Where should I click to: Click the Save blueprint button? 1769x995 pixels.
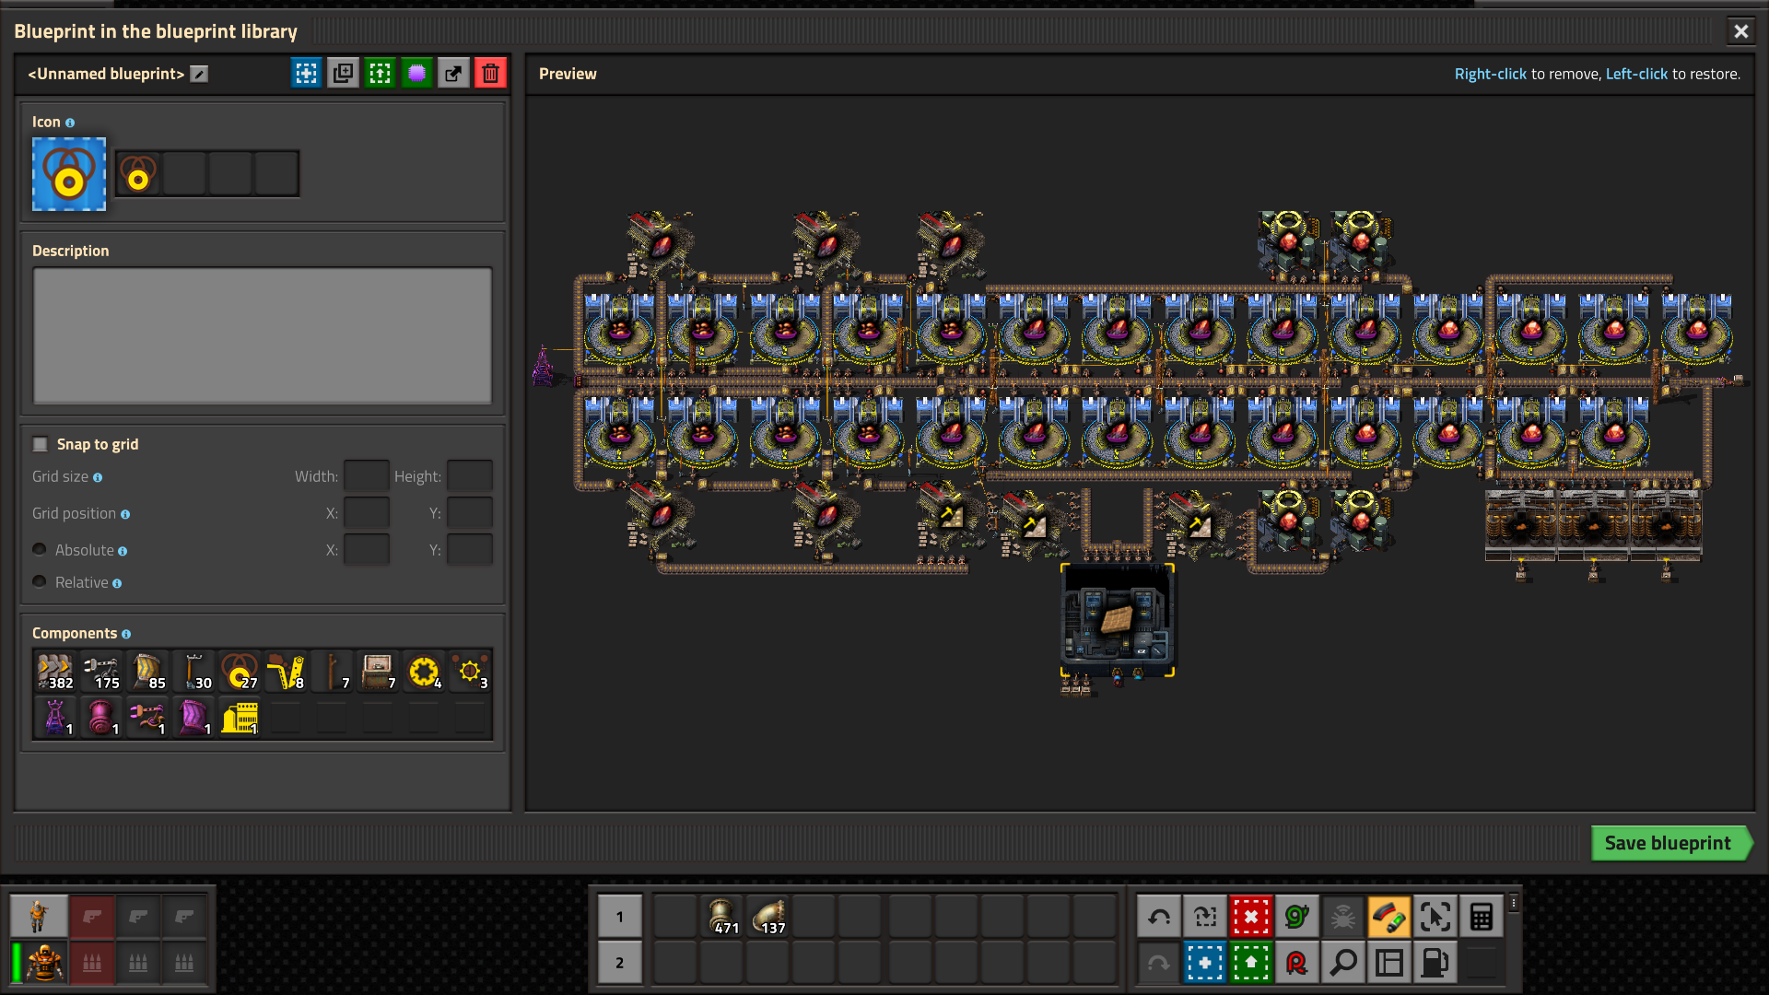pos(1670,843)
